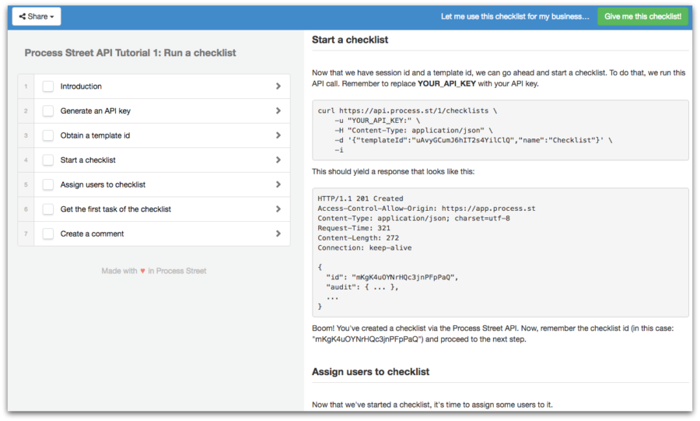Click the 'Start a checklist' section heading
Image resolution: width=700 pixels, height=421 pixels.
point(350,40)
